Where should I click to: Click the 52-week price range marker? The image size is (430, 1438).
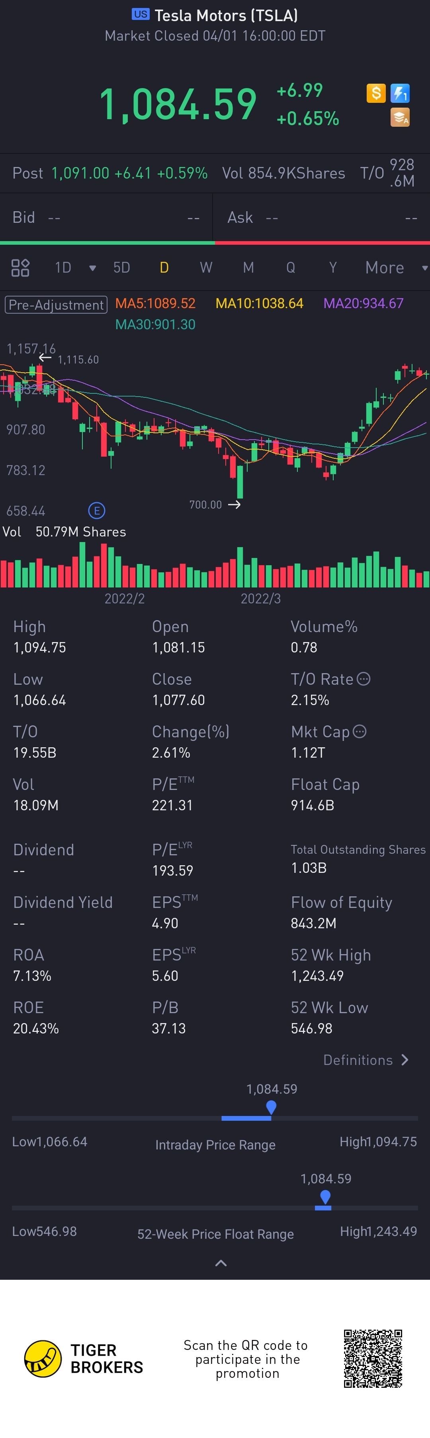point(325,1196)
